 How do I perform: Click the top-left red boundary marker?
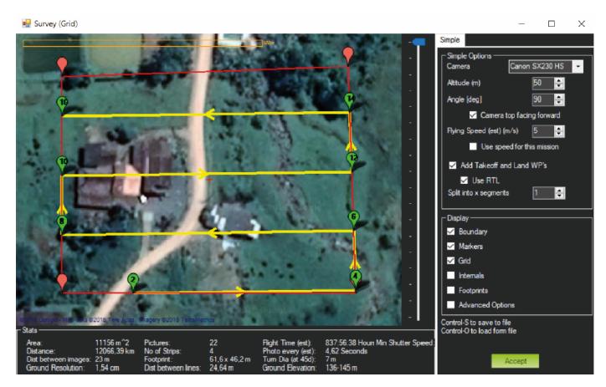click(61, 64)
